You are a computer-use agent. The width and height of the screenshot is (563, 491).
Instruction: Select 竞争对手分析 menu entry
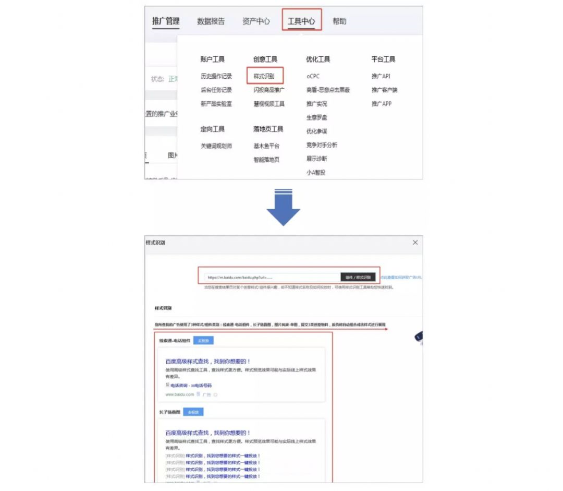click(x=322, y=145)
